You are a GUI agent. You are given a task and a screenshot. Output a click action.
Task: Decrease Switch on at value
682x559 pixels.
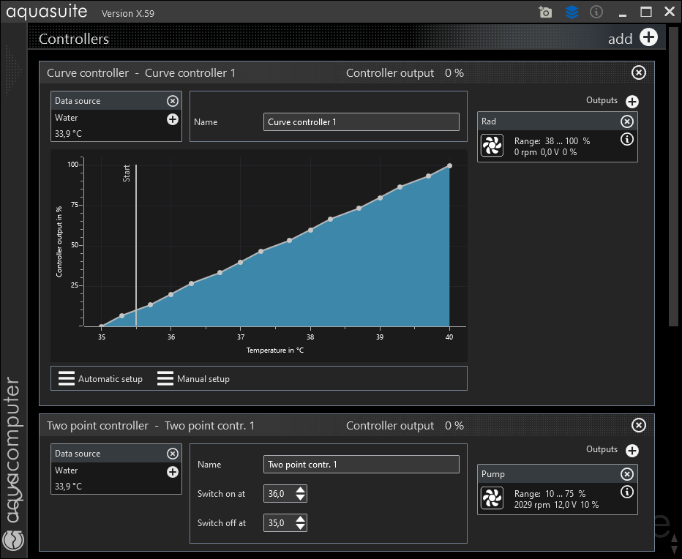click(300, 498)
